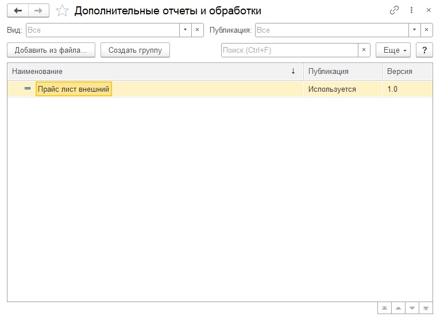444x321 pixels.
Task: Close the Дополнительные отчеты и обработки form
Action: point(428,10)
